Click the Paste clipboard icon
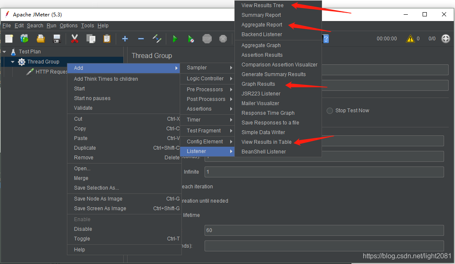This screenshot has height=264, width=455. (x=107, y=39)
